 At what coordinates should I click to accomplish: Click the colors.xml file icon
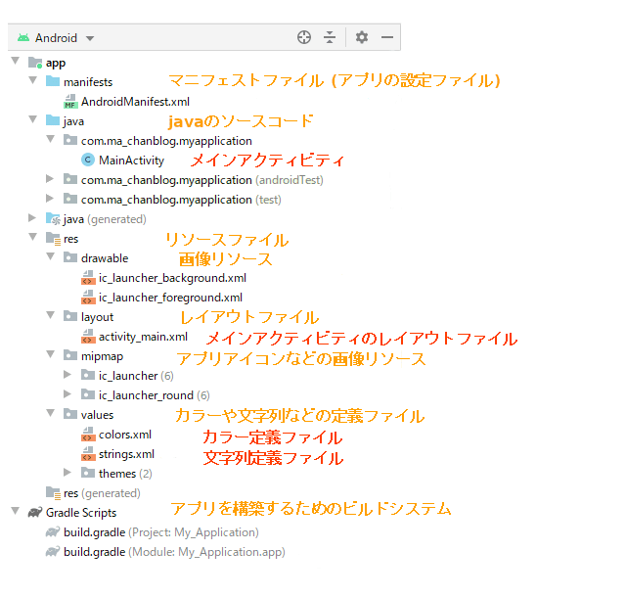tap(88, 434)
